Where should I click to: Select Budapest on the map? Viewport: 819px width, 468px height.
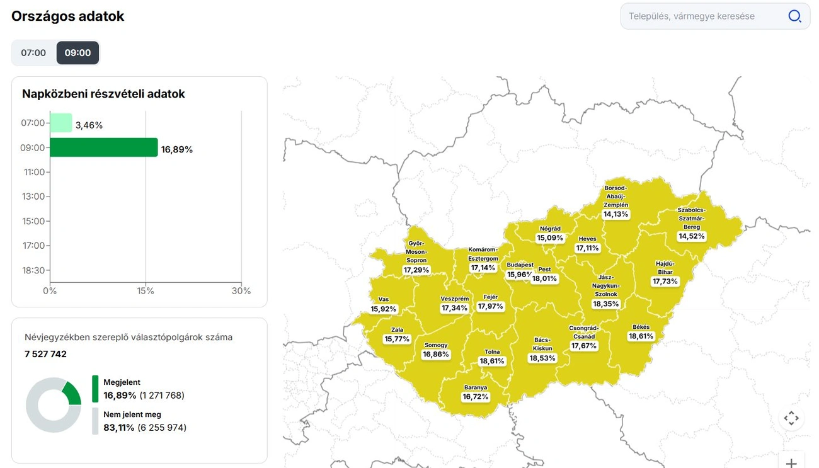(520, 270)
